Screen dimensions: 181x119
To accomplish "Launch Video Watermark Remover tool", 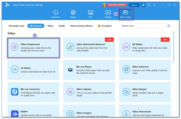I will (x=89, y=47).
